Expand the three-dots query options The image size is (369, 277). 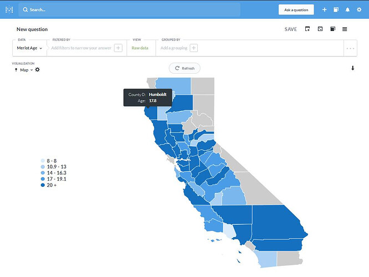point(350,49)
